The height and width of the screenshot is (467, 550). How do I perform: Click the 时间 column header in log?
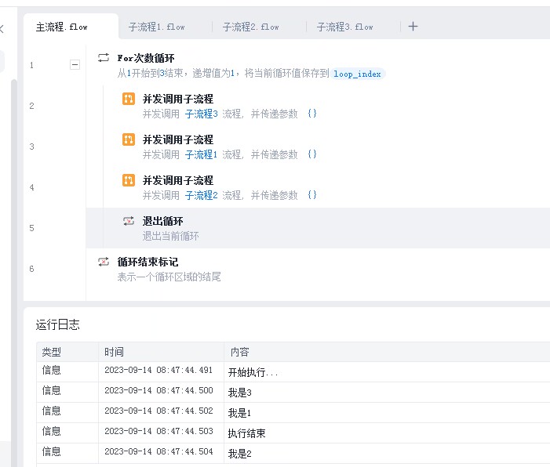tap(115, 352)
